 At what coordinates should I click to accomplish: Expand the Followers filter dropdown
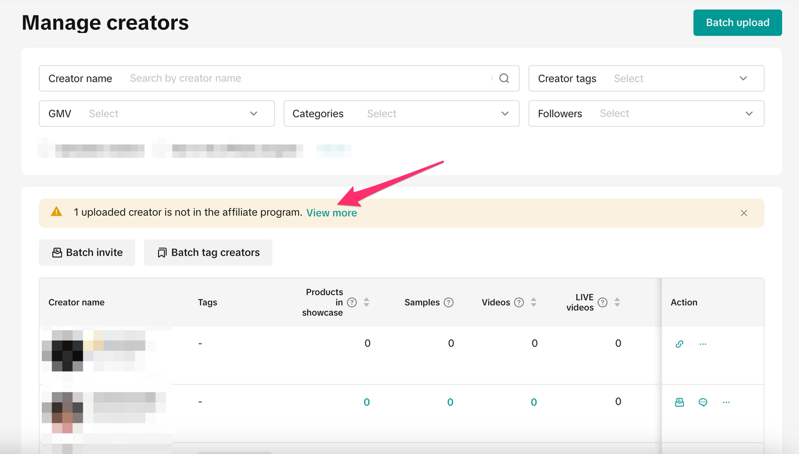click(646, 113)
